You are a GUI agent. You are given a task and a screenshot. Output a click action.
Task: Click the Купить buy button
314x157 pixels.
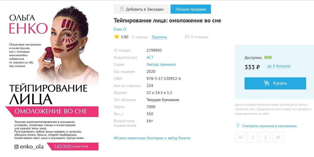275,83
